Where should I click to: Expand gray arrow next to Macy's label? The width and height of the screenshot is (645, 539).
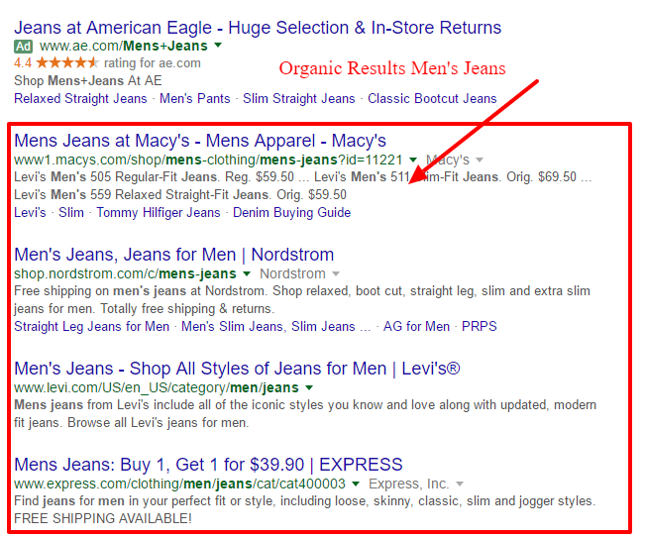(x=480, y=160)
